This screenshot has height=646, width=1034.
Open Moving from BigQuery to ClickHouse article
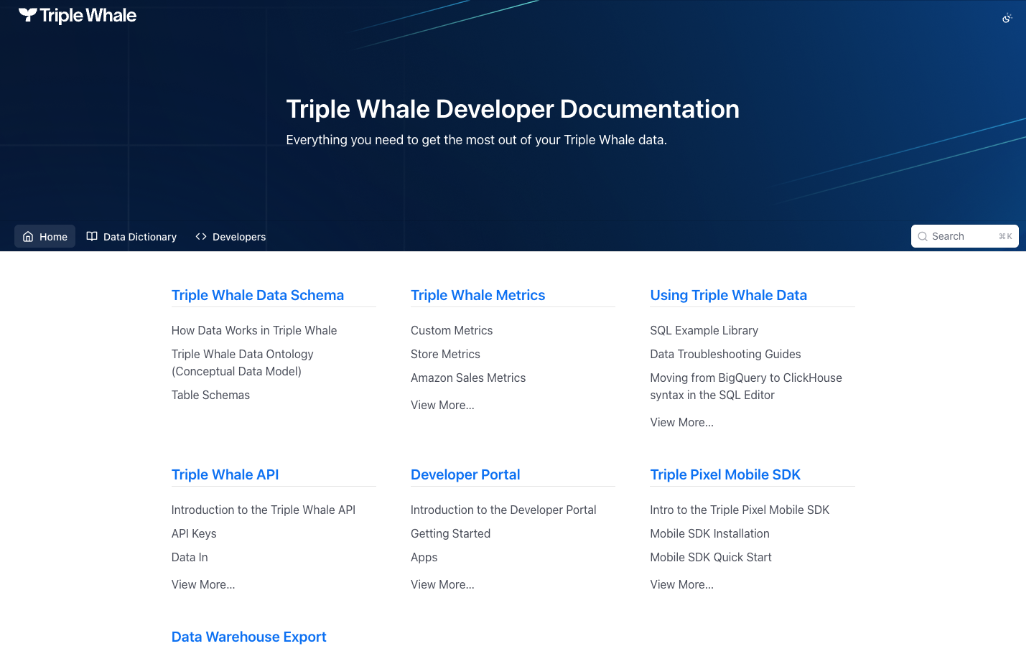tap(746, 386)
